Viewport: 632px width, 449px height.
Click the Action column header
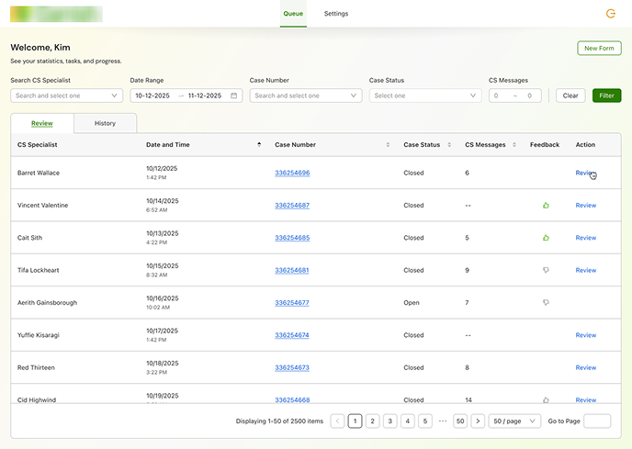coord(585,145)
